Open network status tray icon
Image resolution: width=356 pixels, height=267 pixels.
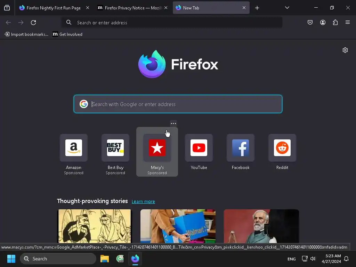[305, 259]
